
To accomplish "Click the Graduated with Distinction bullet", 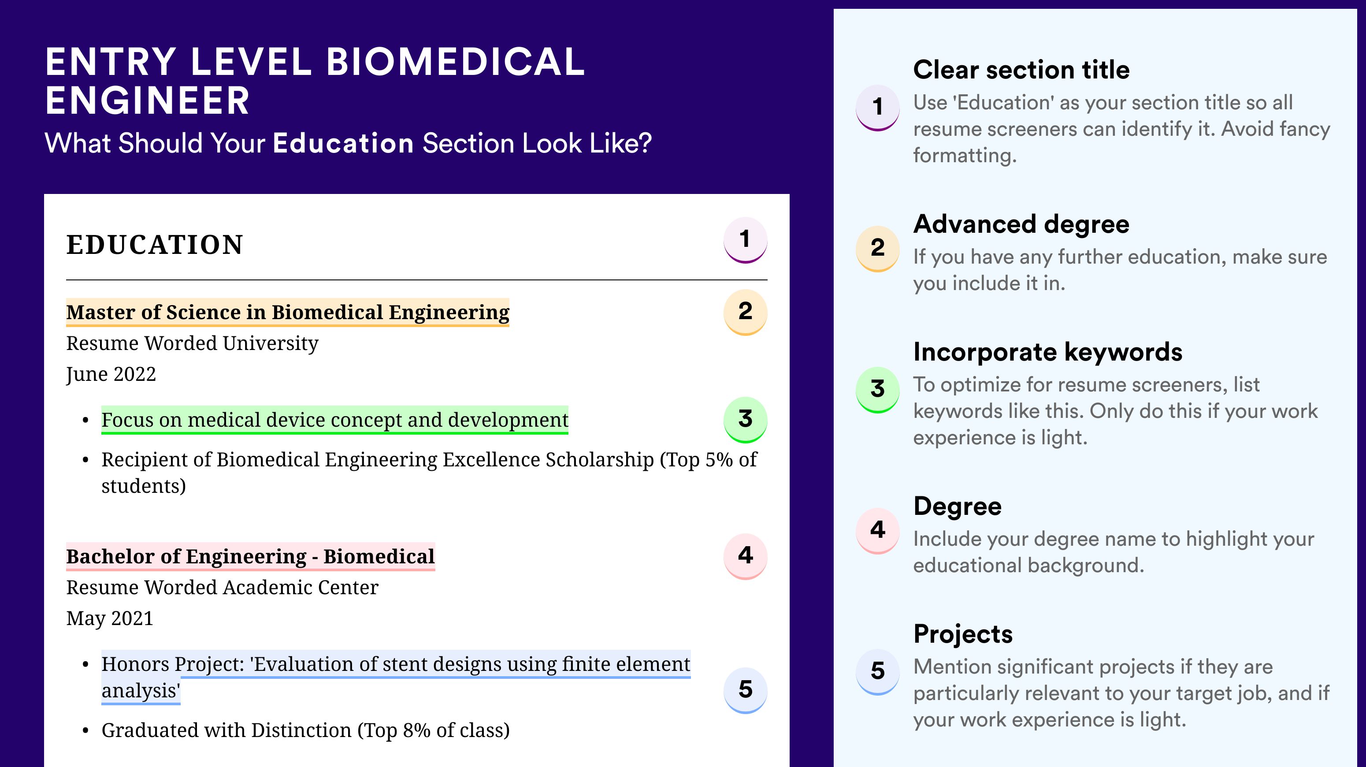I will (x=305, y=730).
